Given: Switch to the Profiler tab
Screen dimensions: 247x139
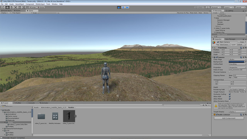Looking at the screenshot, I should pos(18,103).
